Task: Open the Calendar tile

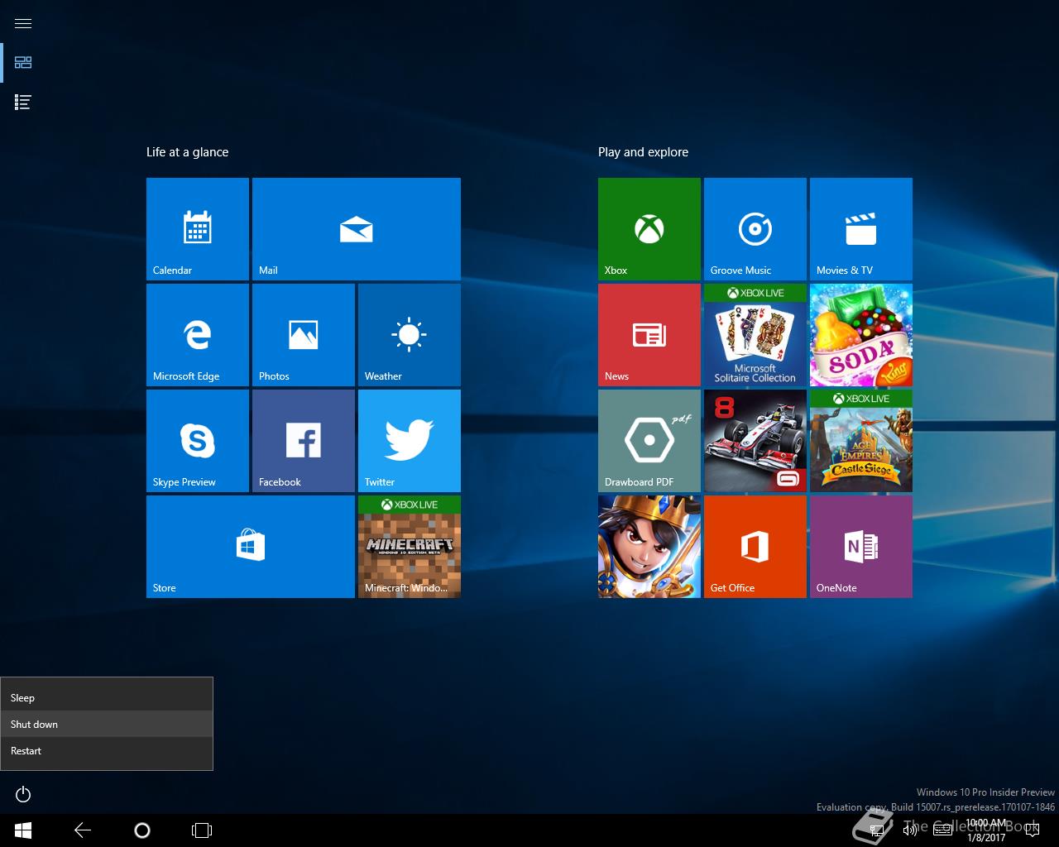Action: pos(198,229)
